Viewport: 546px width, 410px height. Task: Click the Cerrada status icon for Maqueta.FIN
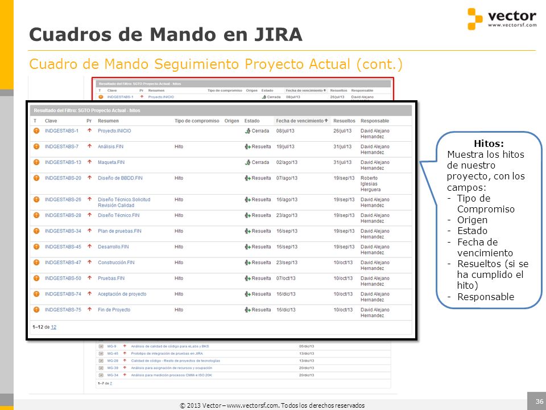(247, 162)
